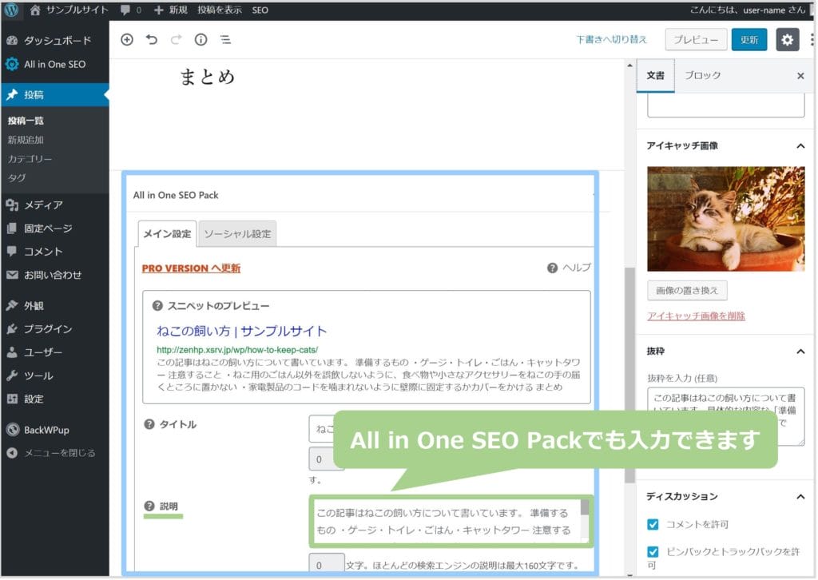The height and width of the screenshot is (580, 818).
Task: Open the block navigation list icon
Action: point(225,39)
